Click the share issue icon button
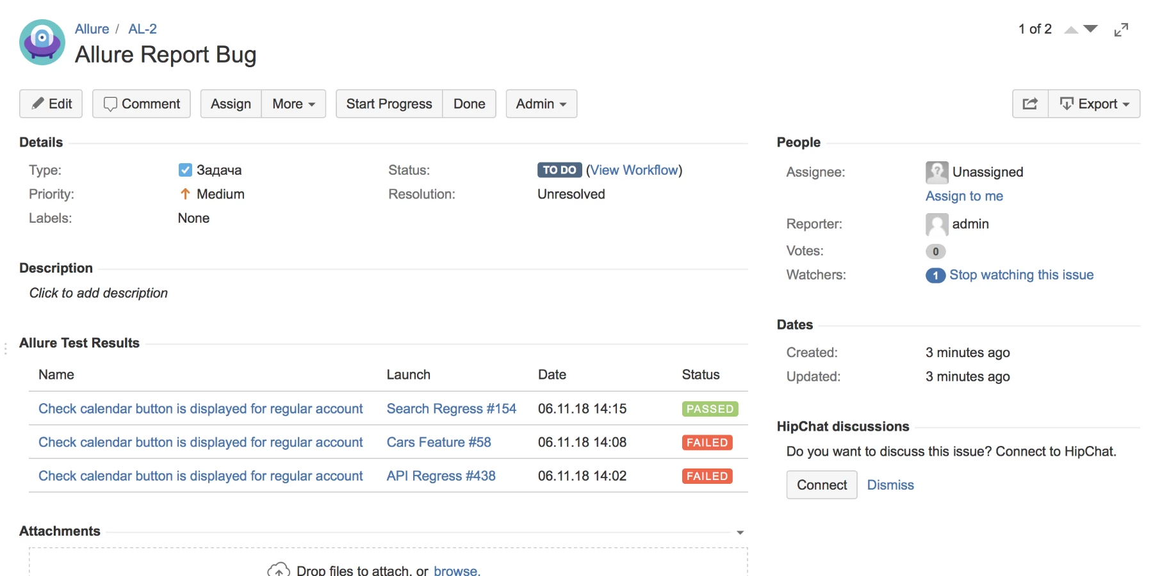The height and width of the screenshot is (576, 1153). tap(1030, 104)
